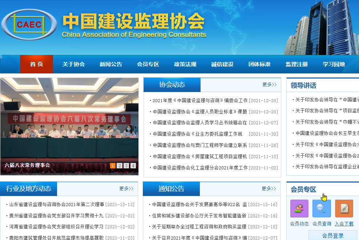Screen dimensions: 359x240
Task: Click 更多>> in the 行业及地方动态 section
Action: [x=126, y=188]
